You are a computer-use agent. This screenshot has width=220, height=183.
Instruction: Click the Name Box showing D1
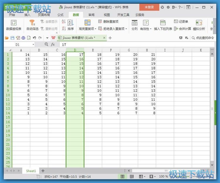point(18,45)
